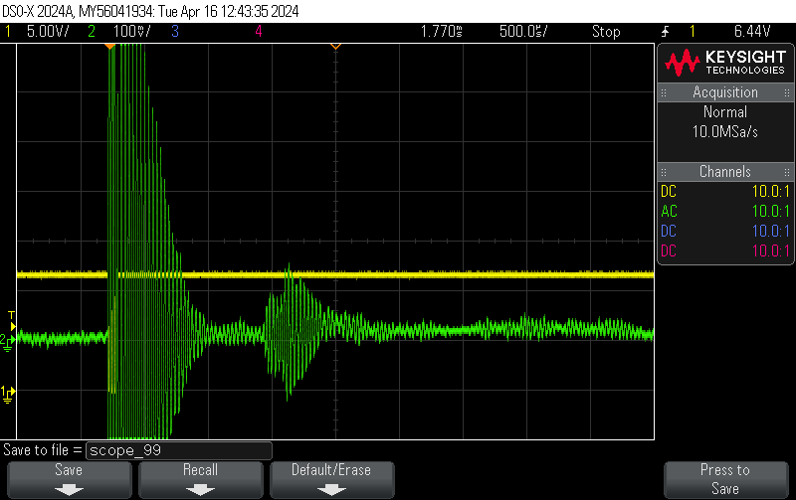Image resolution: width=796 pixels, height=500 pixels.
Task: Open the Default/Erase softkey menu
Action: (x=330, y=478)
